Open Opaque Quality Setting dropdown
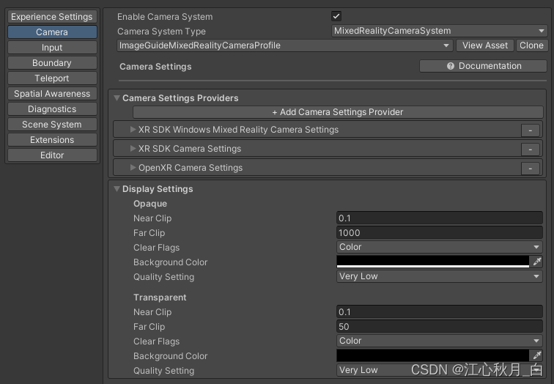 (x=439, y=276)
